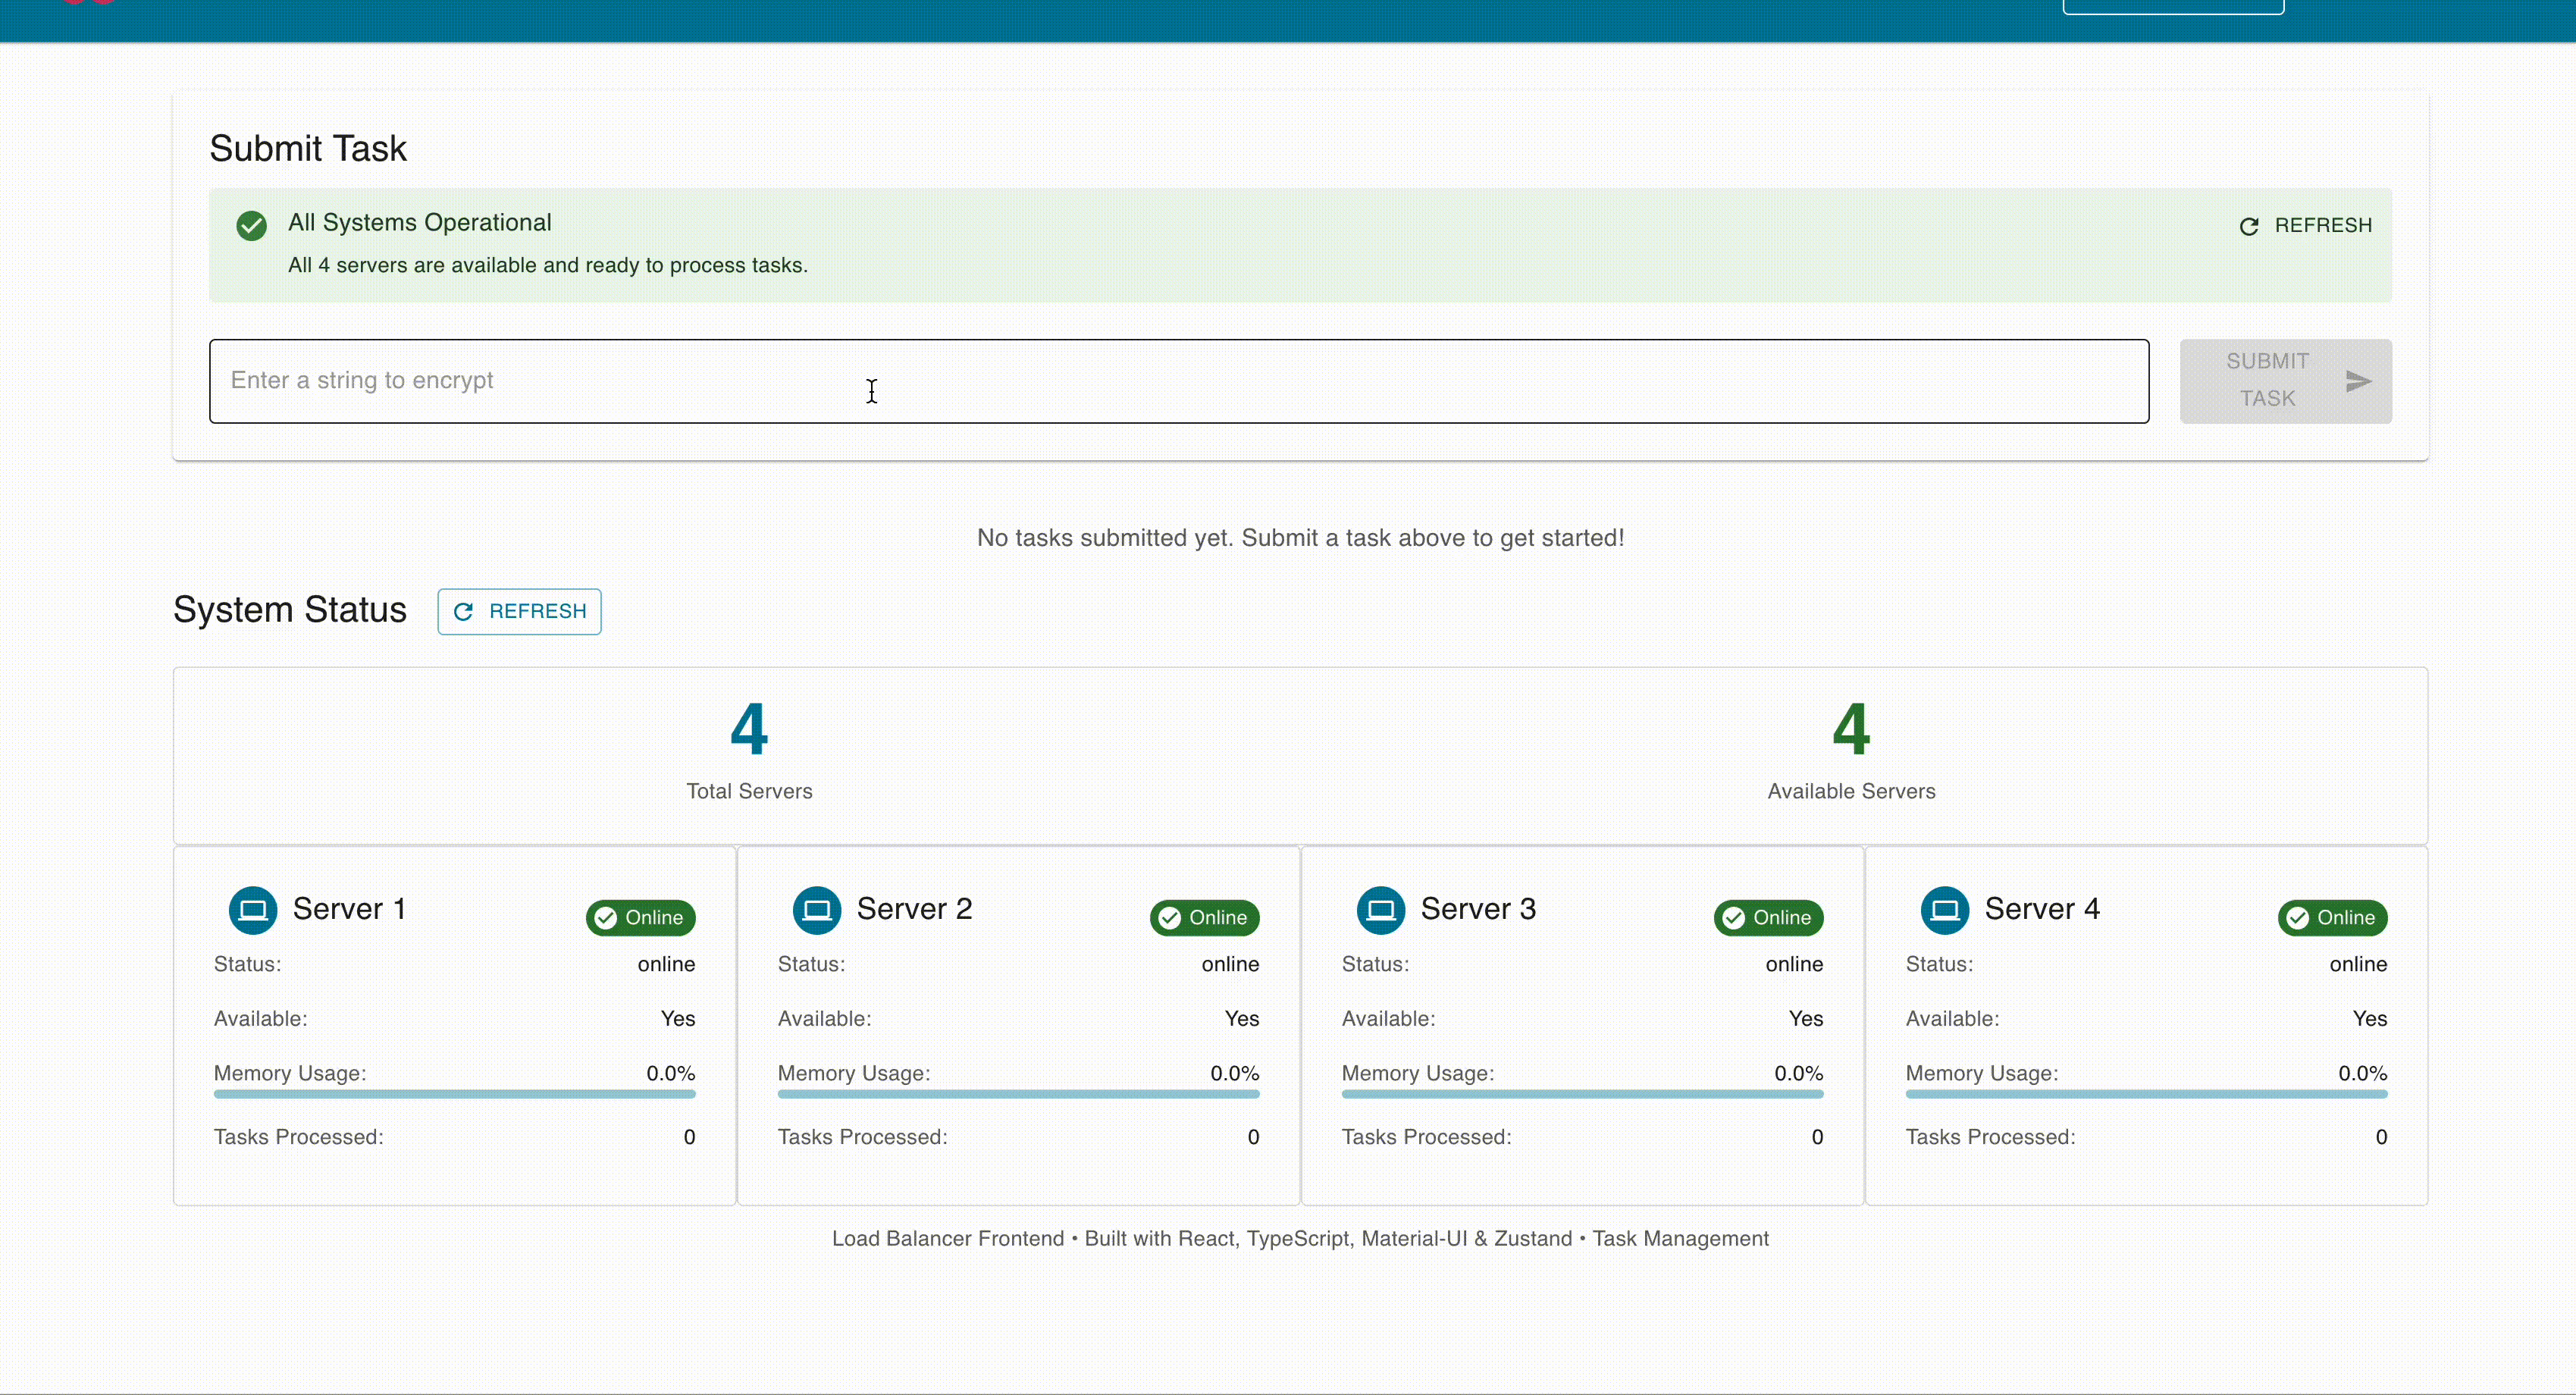Click the Online badge on Server 4
Screen dimensions: 2576x1395
2332,917
